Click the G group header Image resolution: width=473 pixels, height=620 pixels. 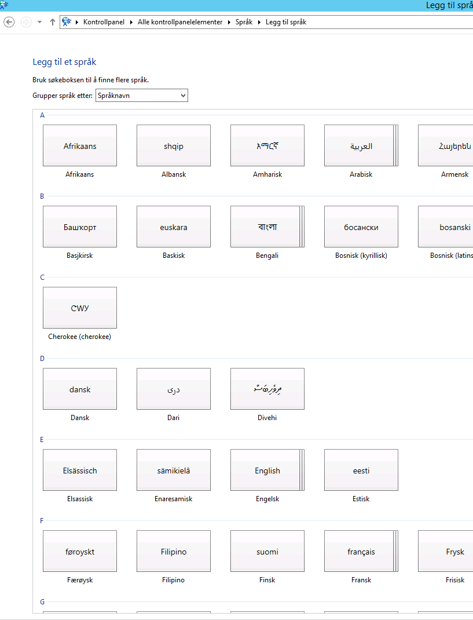(x=42, y=601)
